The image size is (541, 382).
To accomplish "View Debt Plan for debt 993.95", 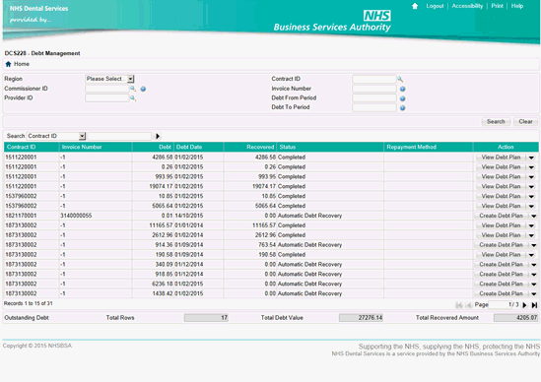I will [501, 177].
